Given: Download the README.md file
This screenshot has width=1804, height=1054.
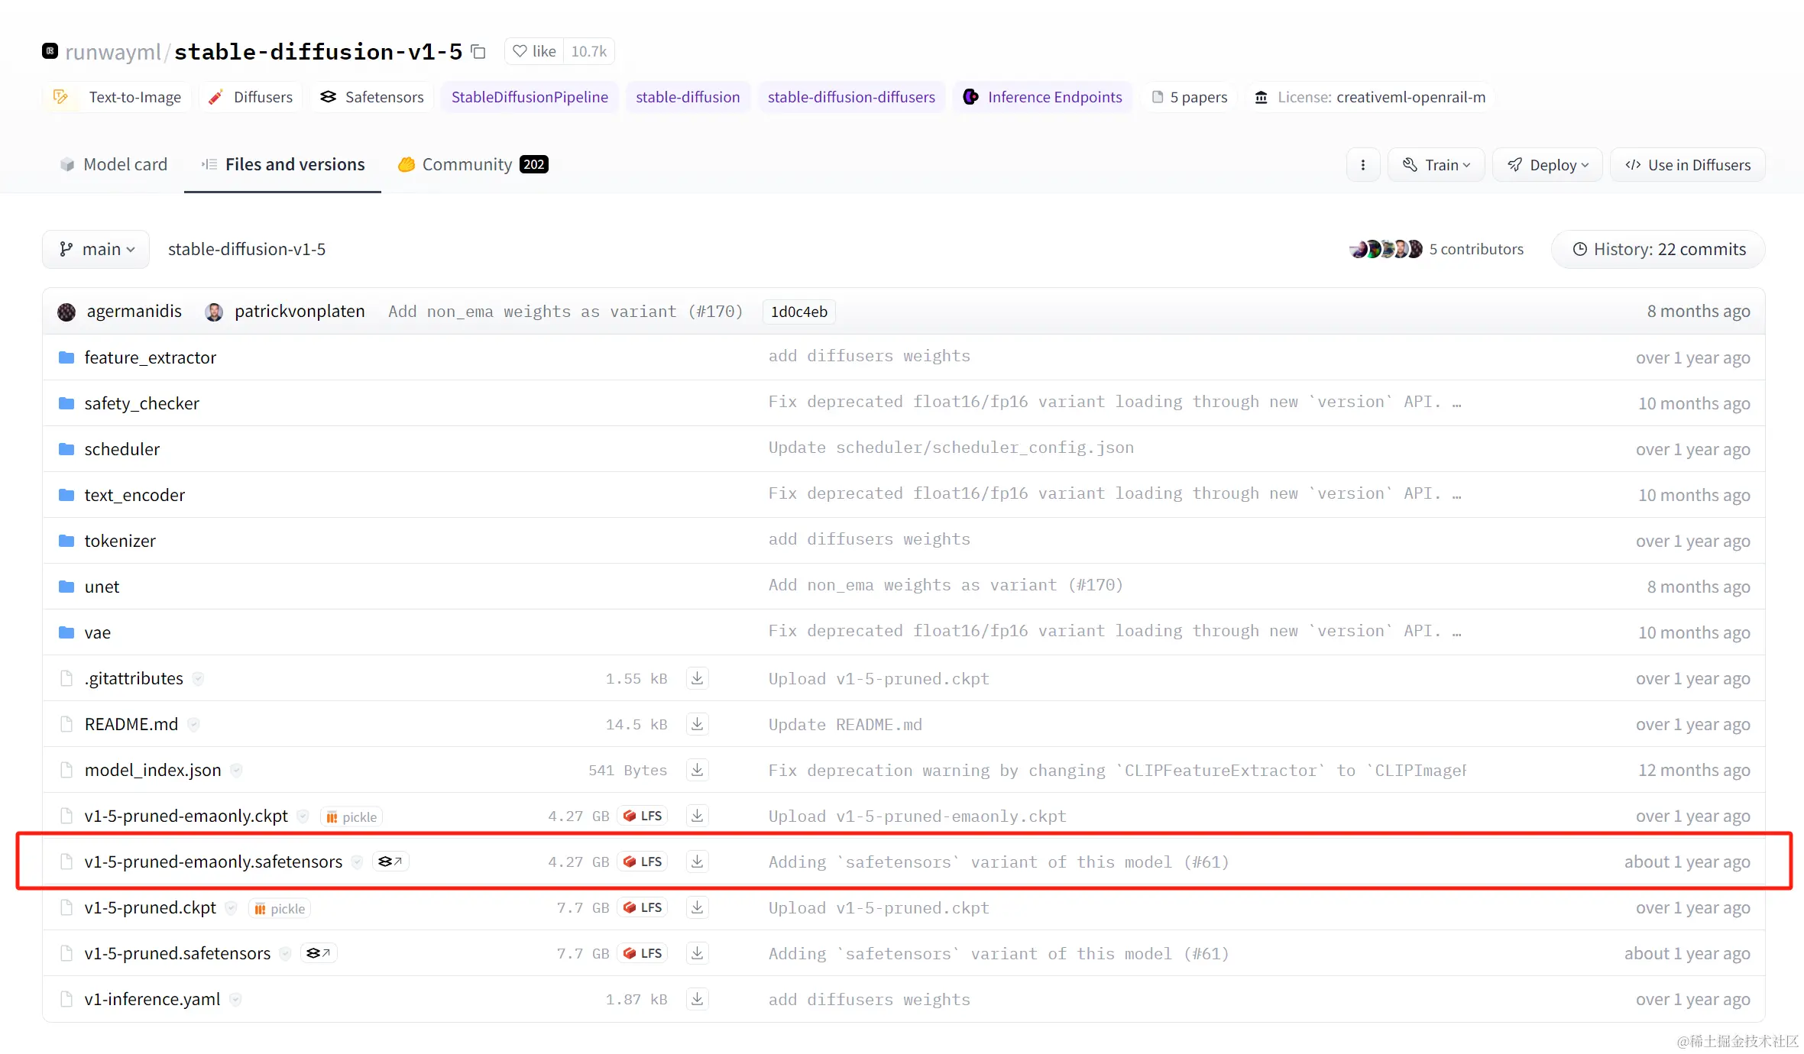Looking at the screenshot, I should 697,724.
